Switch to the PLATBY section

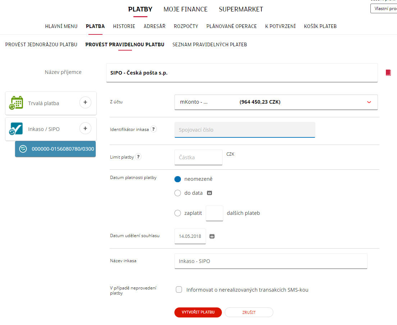(x=140, y=9)
